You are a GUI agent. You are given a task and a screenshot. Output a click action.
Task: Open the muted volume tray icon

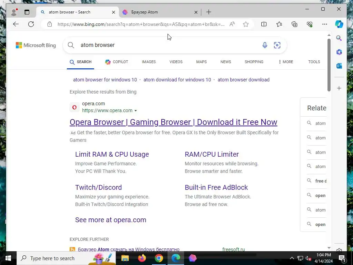pyautogui.click(x=309, y=258)
